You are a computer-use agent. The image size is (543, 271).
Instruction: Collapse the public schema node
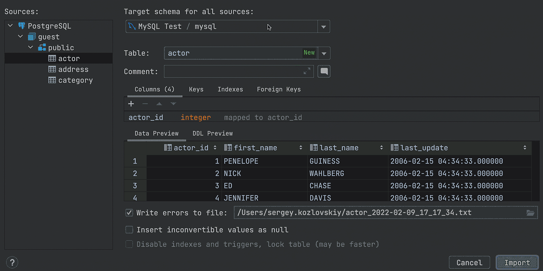coord(31,48)
